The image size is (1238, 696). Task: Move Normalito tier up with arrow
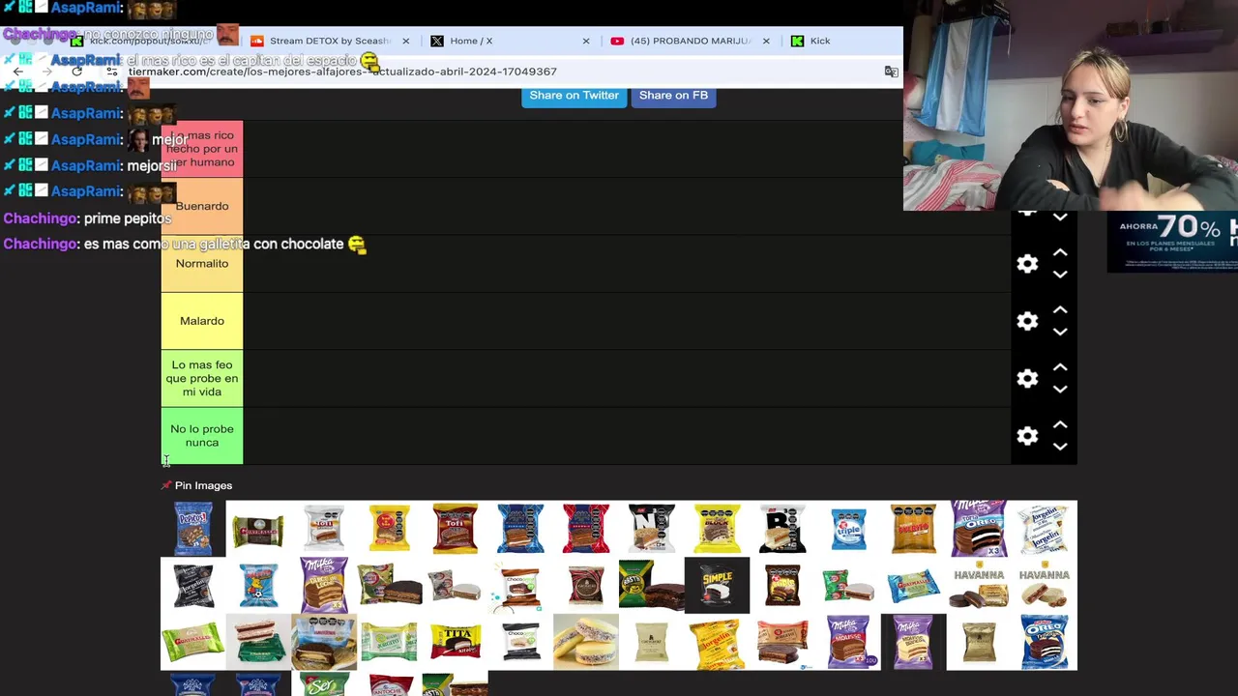click(x=1060, y=253)
